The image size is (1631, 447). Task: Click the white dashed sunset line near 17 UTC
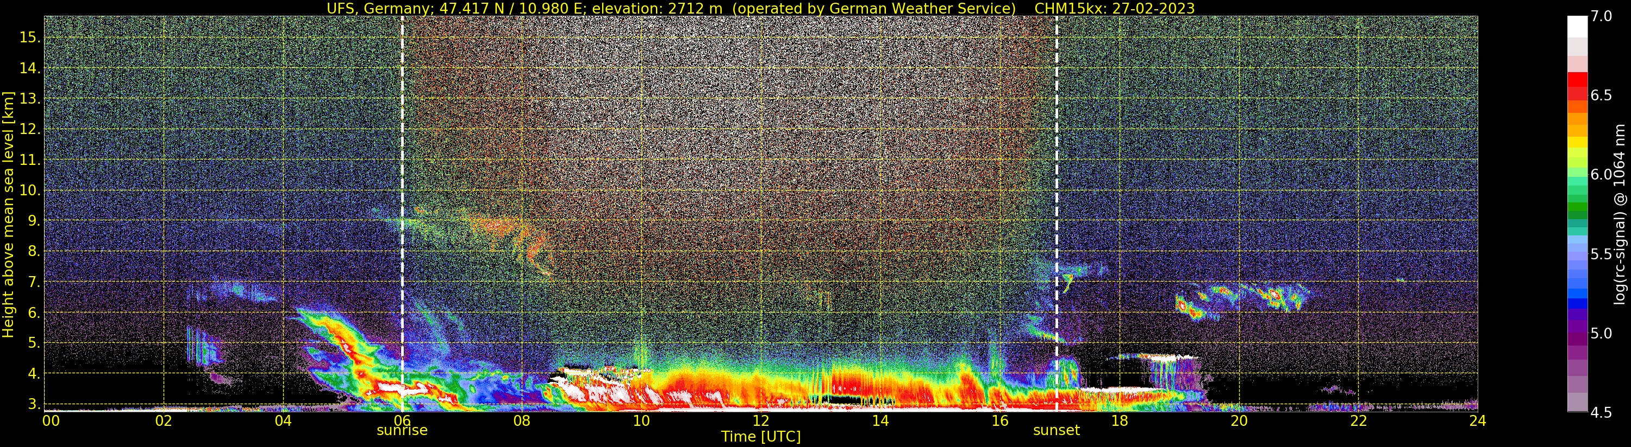[x=1056, y=214]
